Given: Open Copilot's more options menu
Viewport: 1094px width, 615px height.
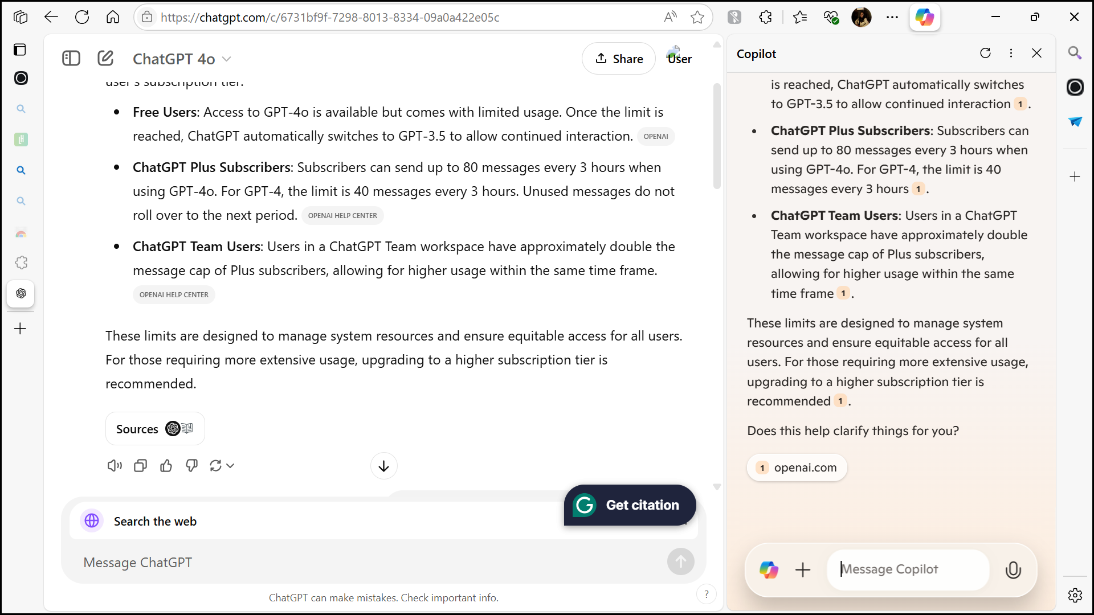Looking at the screenshot, I should 1011,53.
